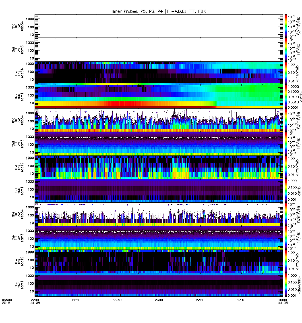Click the 'the fbk scm1' panel label
The width and height of the screenshot is (302, 323).
(19, 285)
